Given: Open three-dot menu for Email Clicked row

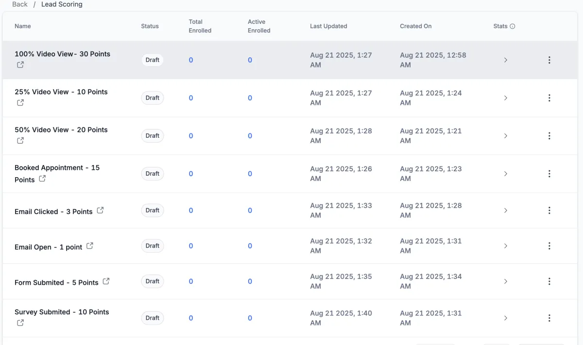Looking at the screenshot, I should 549,211.
